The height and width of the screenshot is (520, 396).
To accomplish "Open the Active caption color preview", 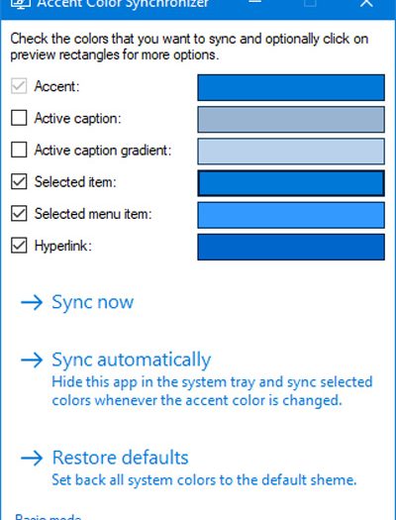I will pyautogui.click(x=291, y=120).
